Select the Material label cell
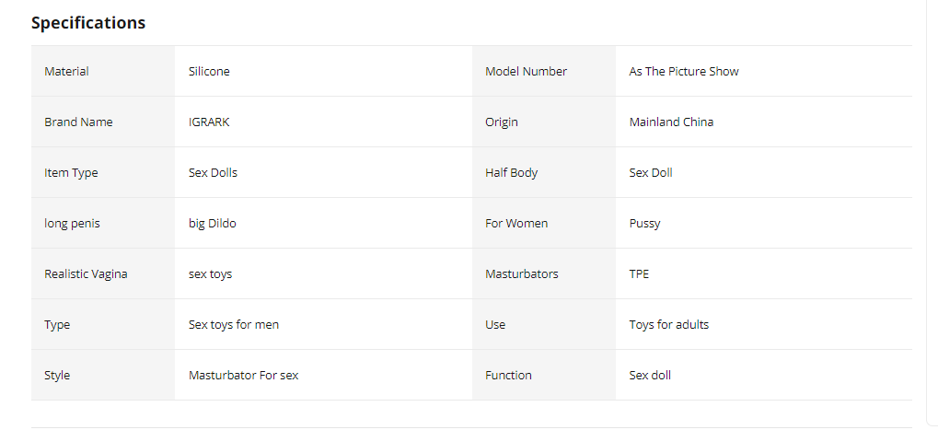The image size is (938, 430). pyautogui.click(x=66, y=72)
